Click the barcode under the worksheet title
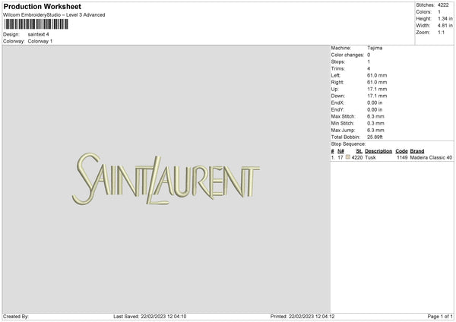Image resolution: width=456 pixels, height=322 pixels. pyautogui.click(x=34, y=24)
